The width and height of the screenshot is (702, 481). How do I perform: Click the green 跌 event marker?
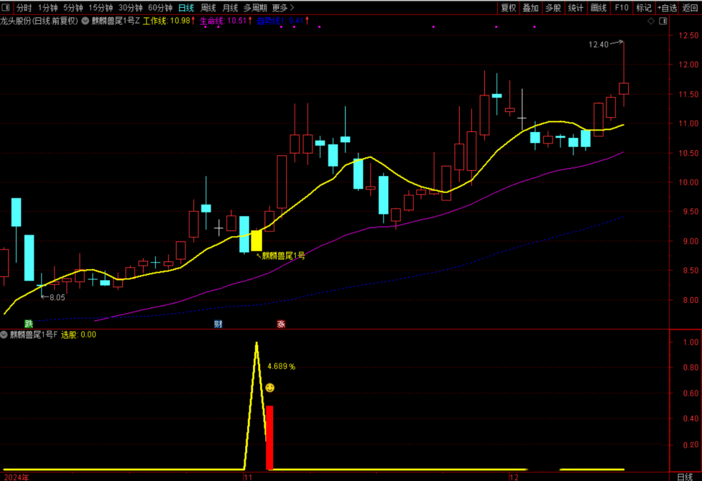coord(28,324)
